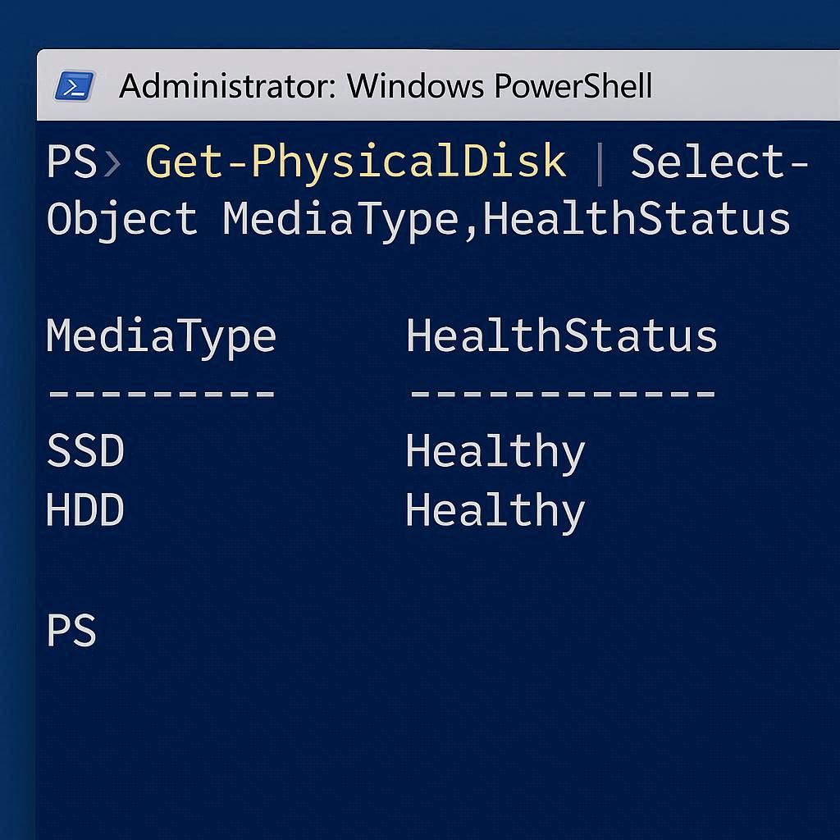
Task: Click the dashed line under HealthStatus
Action: click(561, 394)
